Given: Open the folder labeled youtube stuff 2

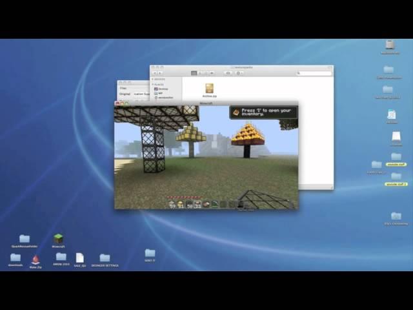Looking at the screenshot, I should [x=396, y=180].
